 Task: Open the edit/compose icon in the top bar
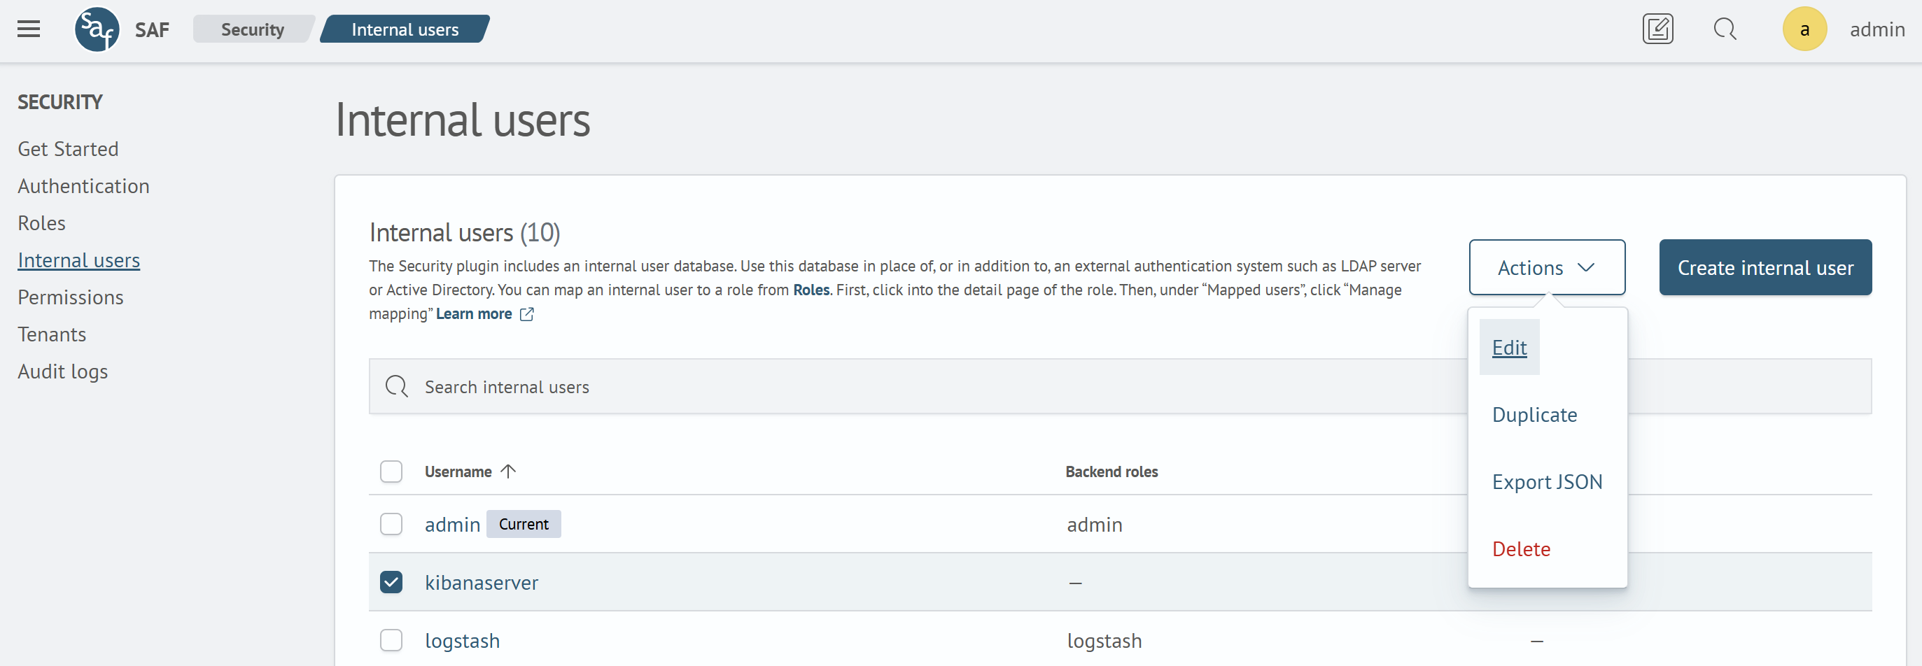tap(1657, 29)
